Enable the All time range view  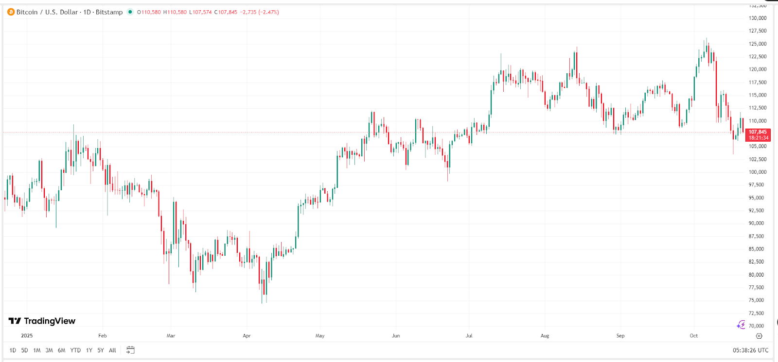(x=112, y=350)
